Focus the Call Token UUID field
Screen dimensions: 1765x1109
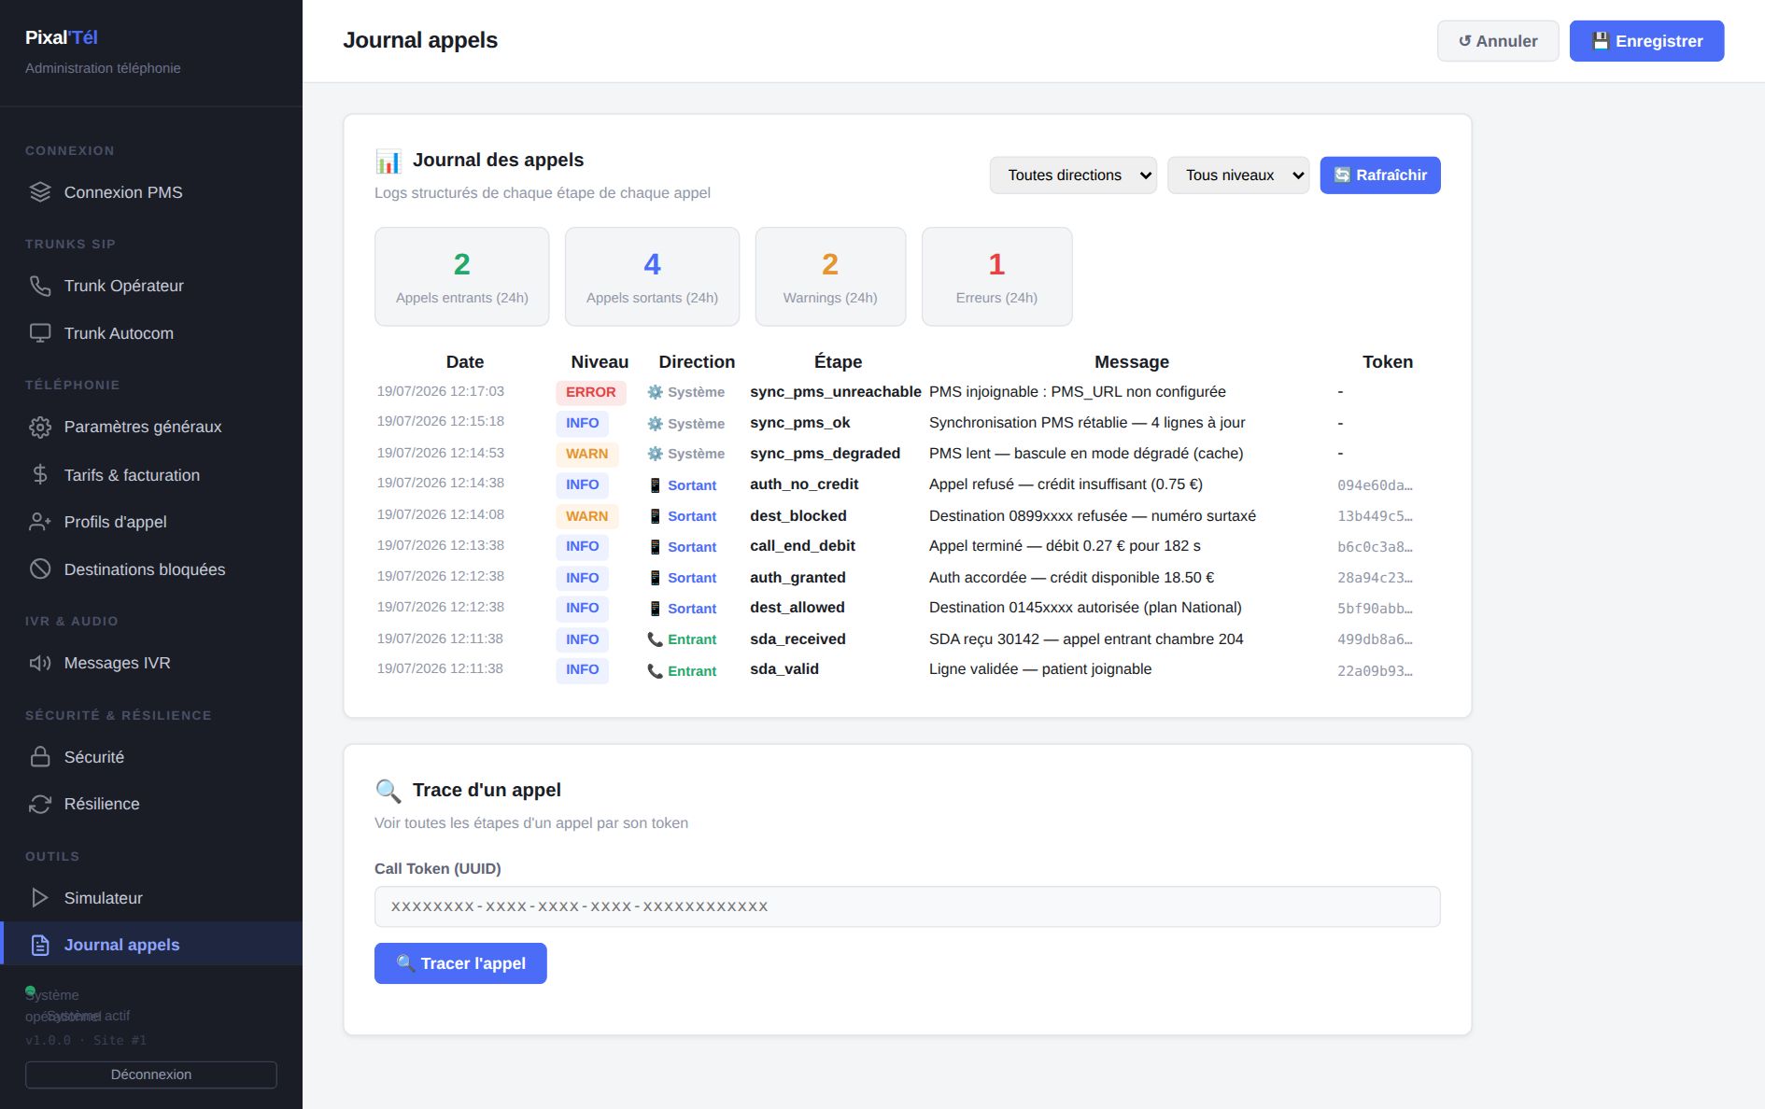(907, 906)
